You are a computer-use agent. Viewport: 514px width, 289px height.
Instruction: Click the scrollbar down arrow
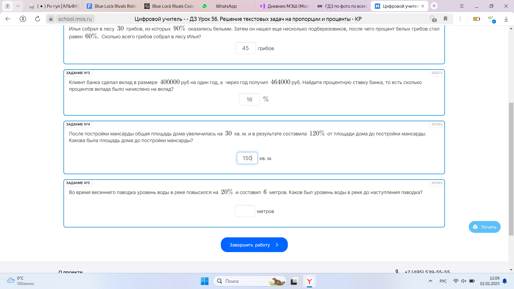(511, 270)
